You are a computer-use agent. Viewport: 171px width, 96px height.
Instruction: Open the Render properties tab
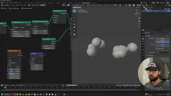143,36
